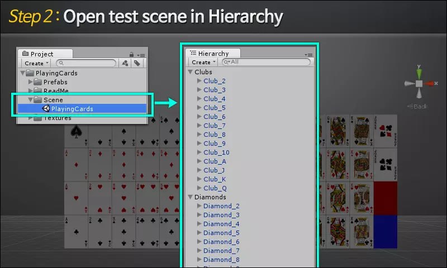Select Diamond_4 in the Hierarchy list
This screenshot has width=447, height=268.
[x=221, y=224]
